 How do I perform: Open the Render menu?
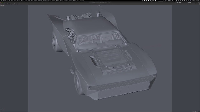61,1
